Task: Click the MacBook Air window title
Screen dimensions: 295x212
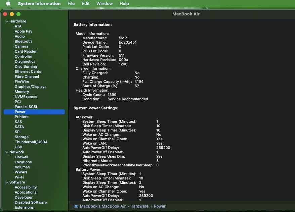Action: pyautogui.click(x=186, y=14)
